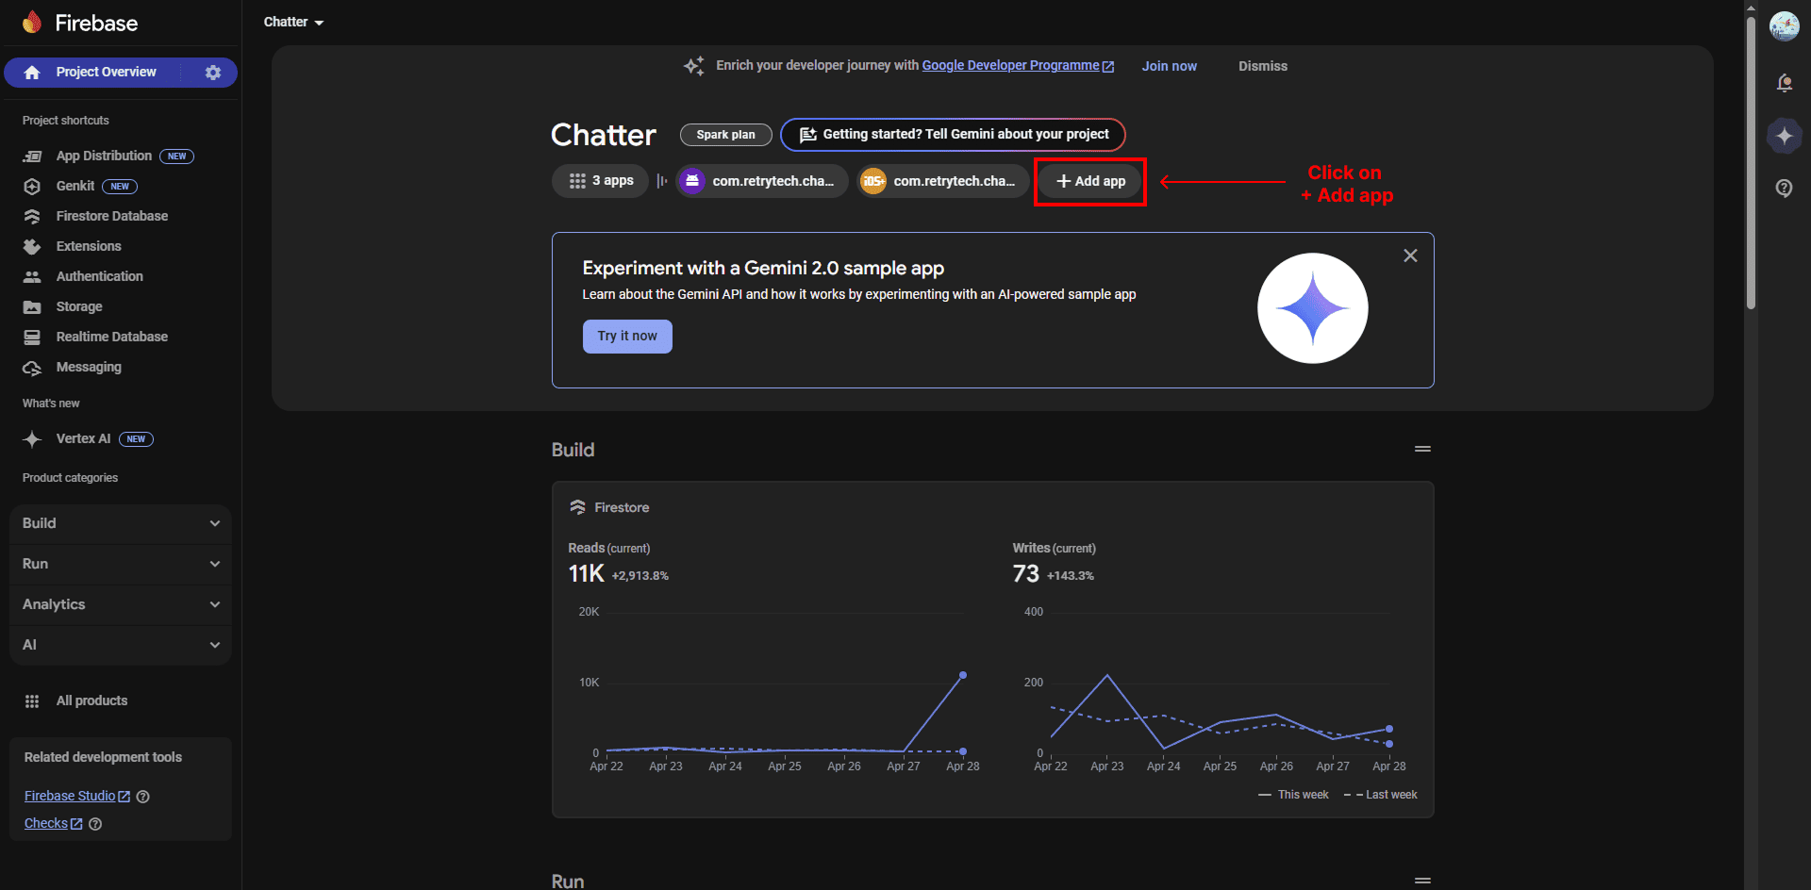This screenshot has height=890, width=1811.
Task: Open the Gemini assistant in the right sidebar
Action: [1785, 136]
